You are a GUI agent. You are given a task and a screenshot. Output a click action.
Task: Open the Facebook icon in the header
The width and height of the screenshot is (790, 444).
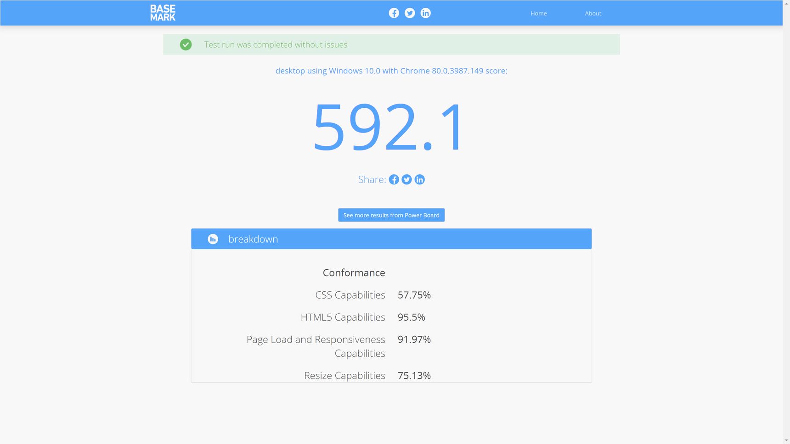click(x=394, y=13)
